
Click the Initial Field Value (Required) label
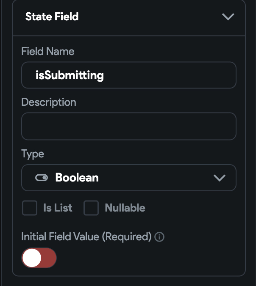tap(86, 237)
